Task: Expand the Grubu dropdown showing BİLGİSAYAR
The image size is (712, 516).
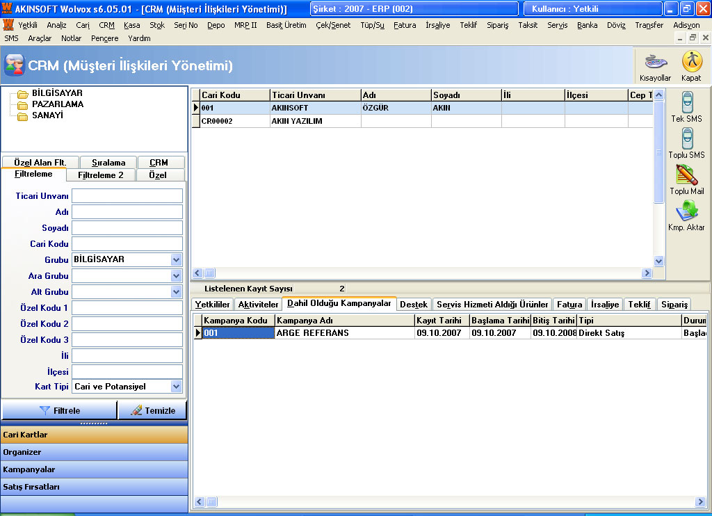Action: tap(176, 260)
